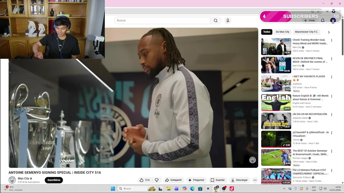Open the Compartir share option
Image resolution: width=344 pixels, height=193 pixels.
(173, 180)
